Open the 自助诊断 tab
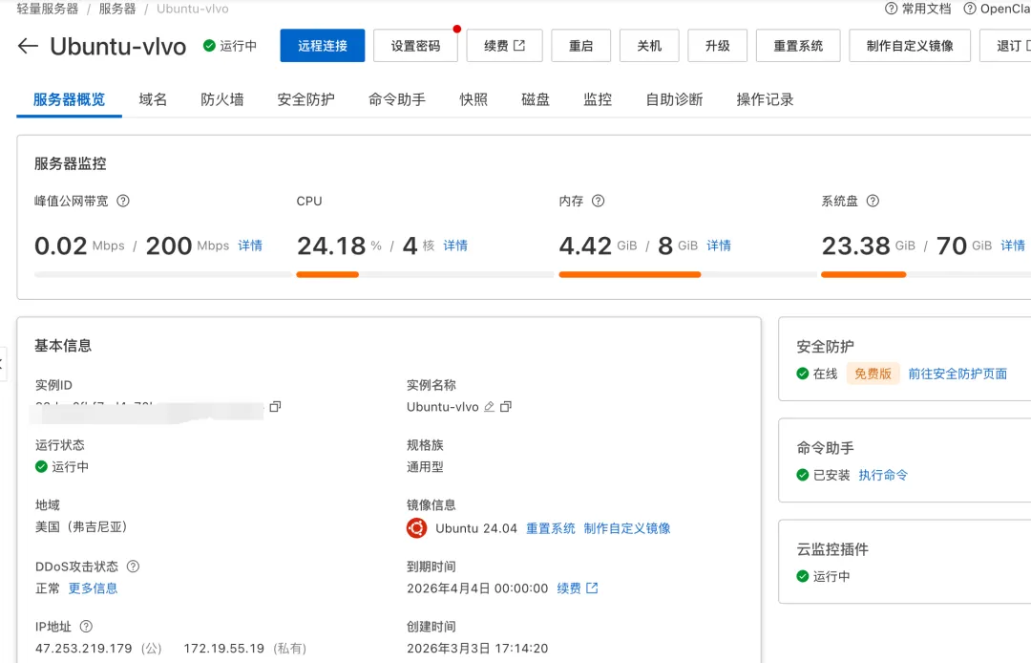 pos(674,99)
